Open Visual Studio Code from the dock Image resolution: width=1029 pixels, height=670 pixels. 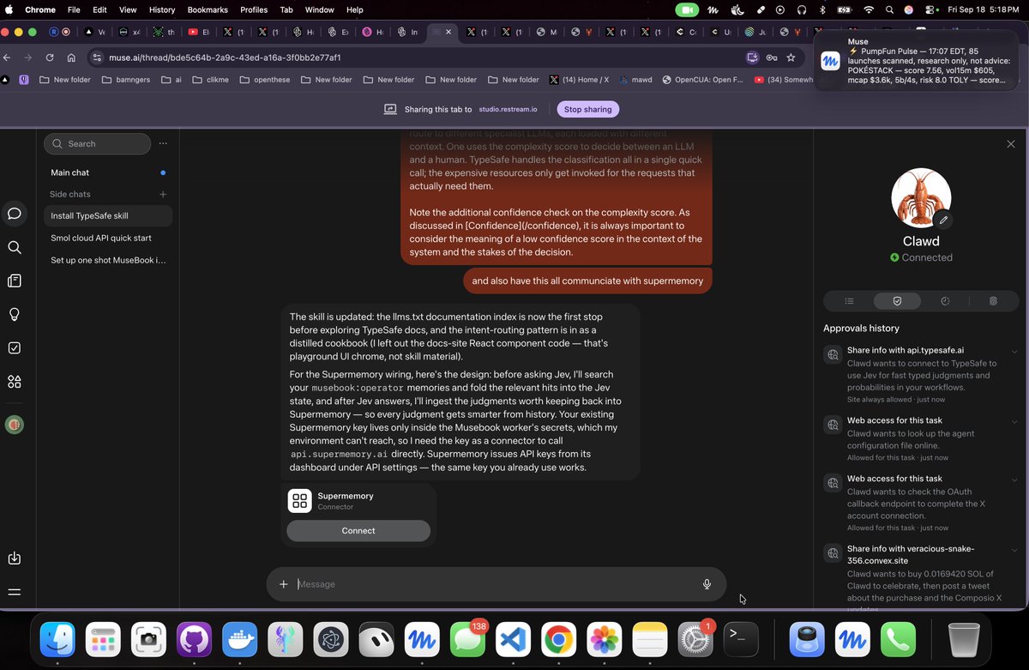click(513, 640)
